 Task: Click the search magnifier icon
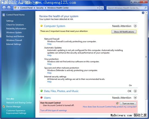pos(145,8)
